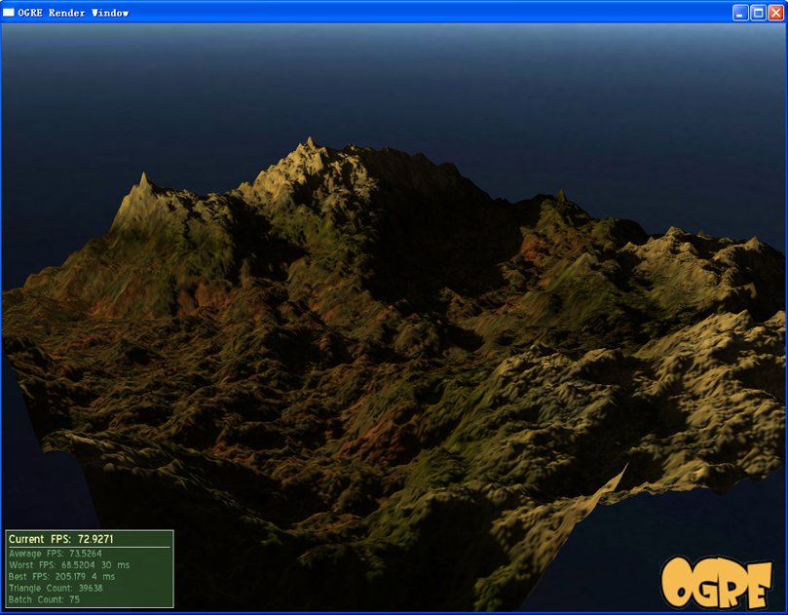Viewport: 788px width, 615px height.
Task: Click the OGRE Render Window title text
Action: 73,13
